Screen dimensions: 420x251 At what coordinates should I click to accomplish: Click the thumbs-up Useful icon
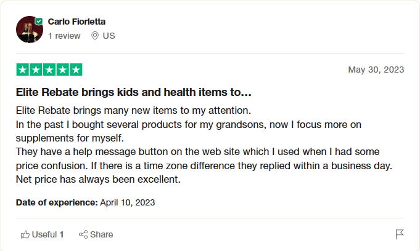pyautogui.click(x=25, y=234)
